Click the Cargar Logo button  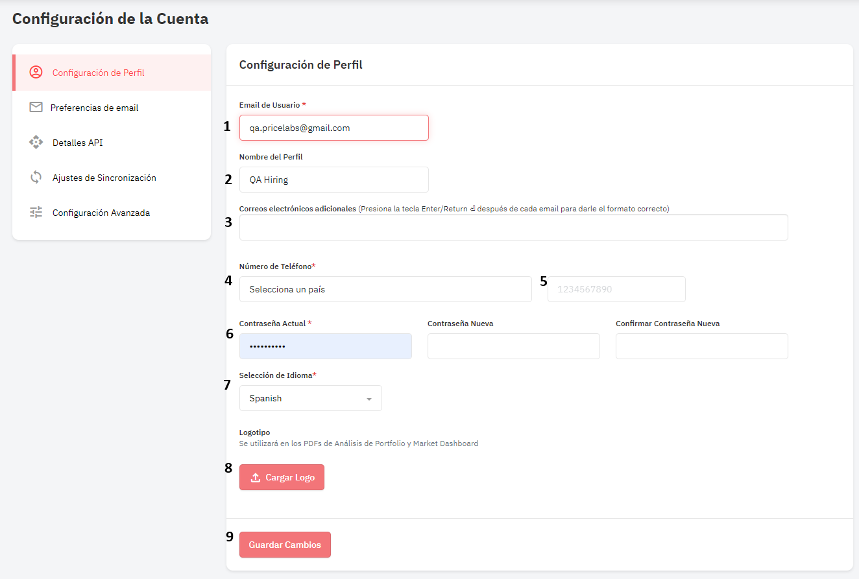coord(282,477)
